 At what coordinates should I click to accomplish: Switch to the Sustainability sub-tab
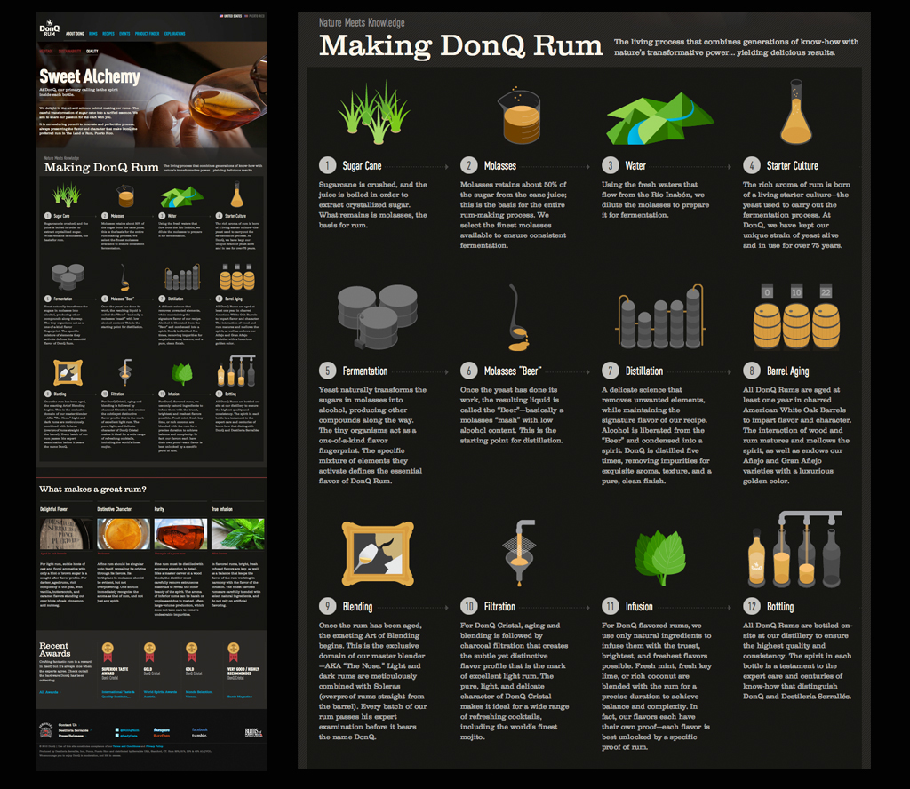click(x=69, y=51)
